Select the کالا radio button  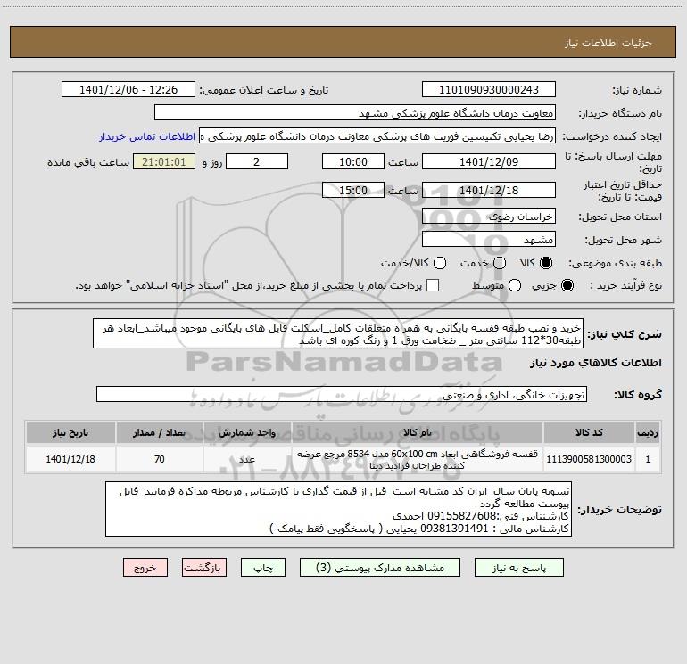pyautogui.click(x=546, y=263)
